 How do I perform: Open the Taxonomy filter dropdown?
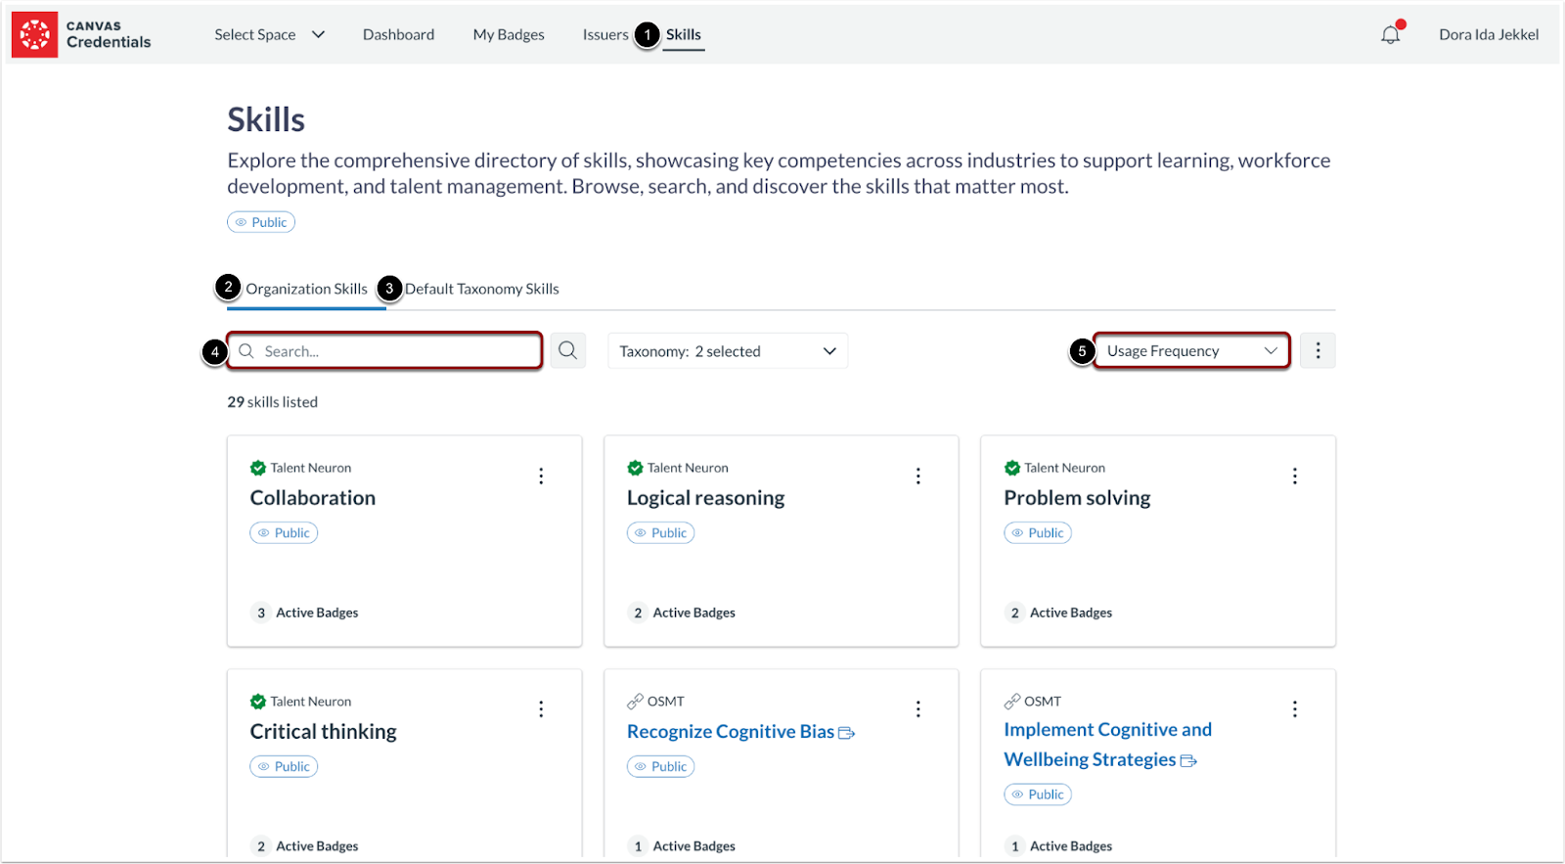727,351
